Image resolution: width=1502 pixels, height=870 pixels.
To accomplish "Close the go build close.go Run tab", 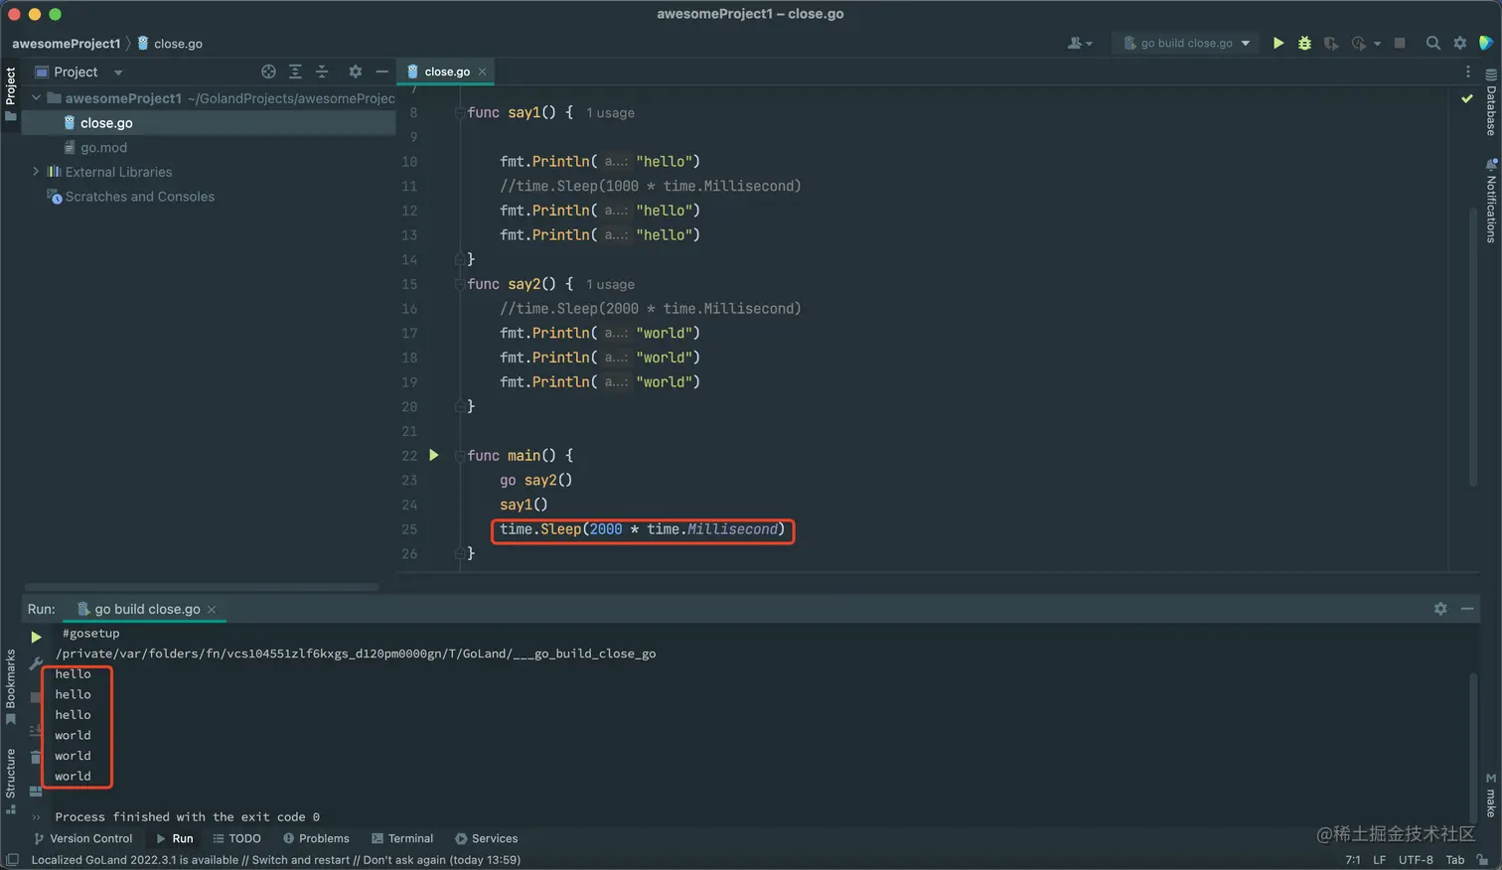I will tap(212, 610).
